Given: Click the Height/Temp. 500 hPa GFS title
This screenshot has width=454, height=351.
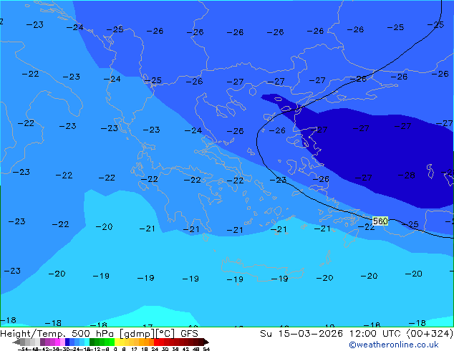Looking at the screenshot, I should coord(99,333).
